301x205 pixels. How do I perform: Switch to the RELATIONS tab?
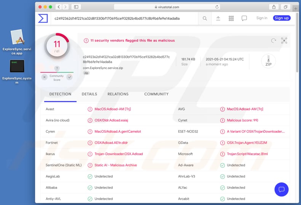click(118, 94)
